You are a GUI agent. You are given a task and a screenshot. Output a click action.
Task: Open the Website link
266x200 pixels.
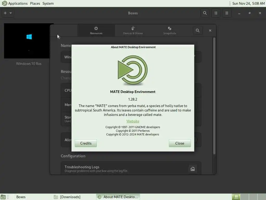coord(133,121)
